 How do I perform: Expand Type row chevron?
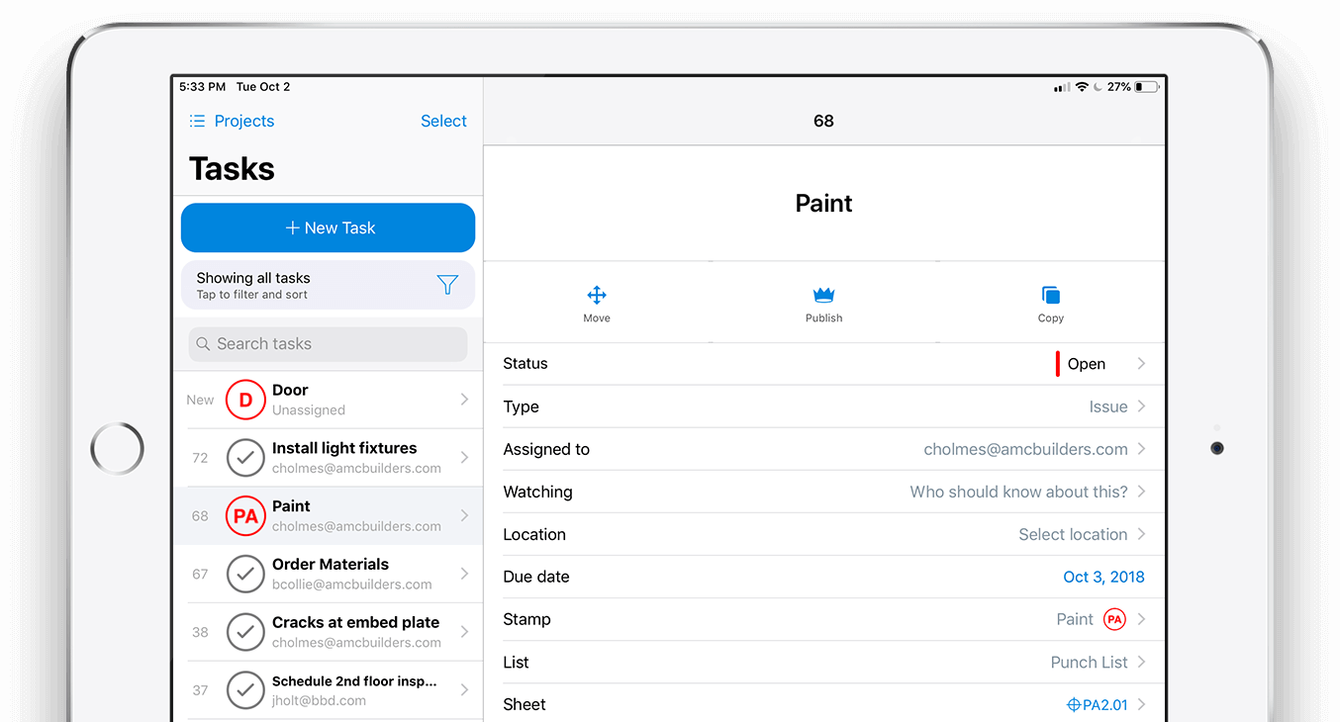point(1141,406)
